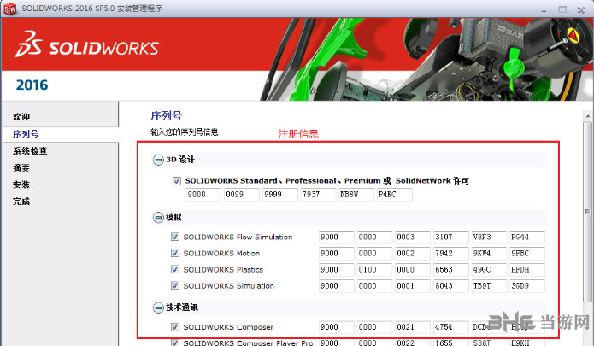Click the SOLIDWORKS installer title bar icon
This screenshot has height=346, width=594.
(x=10, y=9)
